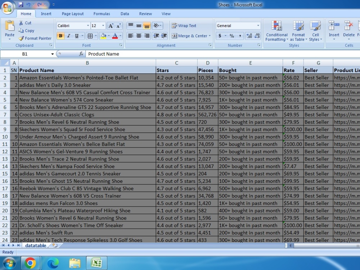The image size is (360, 270).
Task: Open the Calibri font name dropdown
Action: coord(88,26)
